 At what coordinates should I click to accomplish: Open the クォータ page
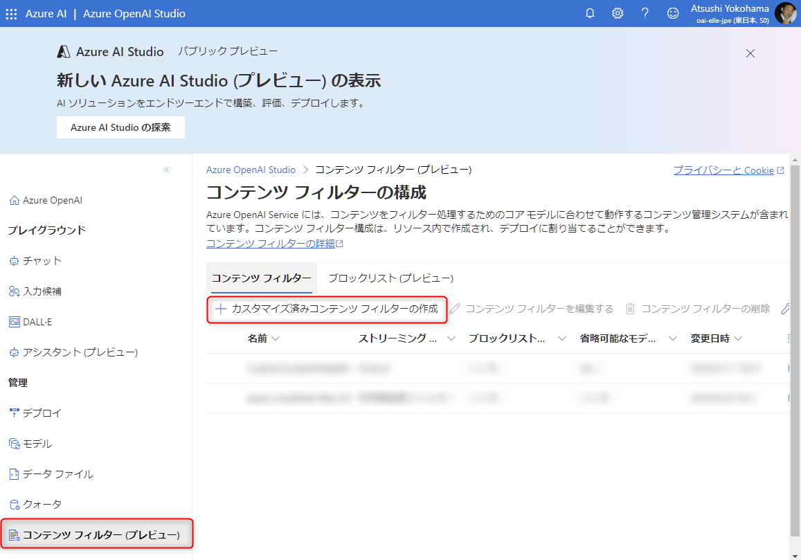click(x=36, y=505)
